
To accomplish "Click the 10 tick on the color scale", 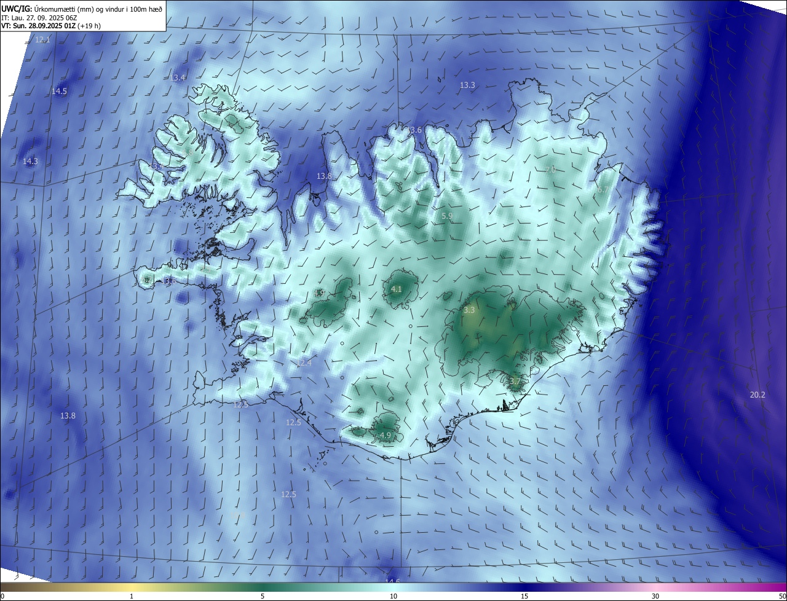I will tap(393, 596).
